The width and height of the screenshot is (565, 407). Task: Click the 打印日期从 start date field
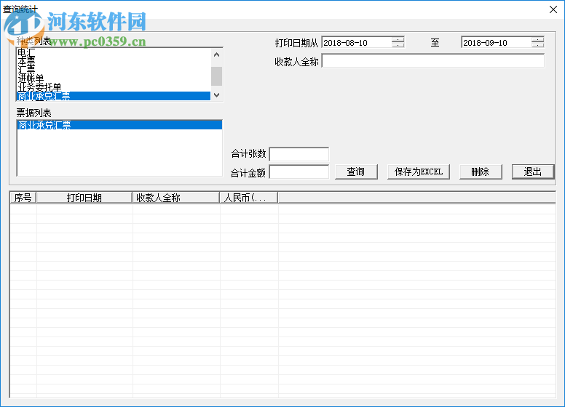pos(357,42)
